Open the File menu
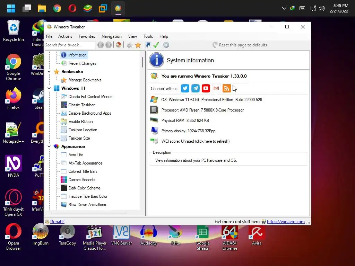 coord(49,36)
